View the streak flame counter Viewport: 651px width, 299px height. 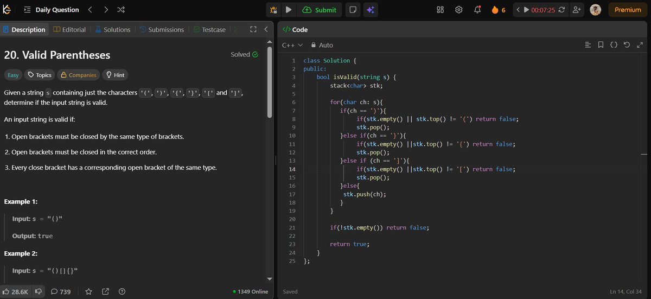(498, 10)
